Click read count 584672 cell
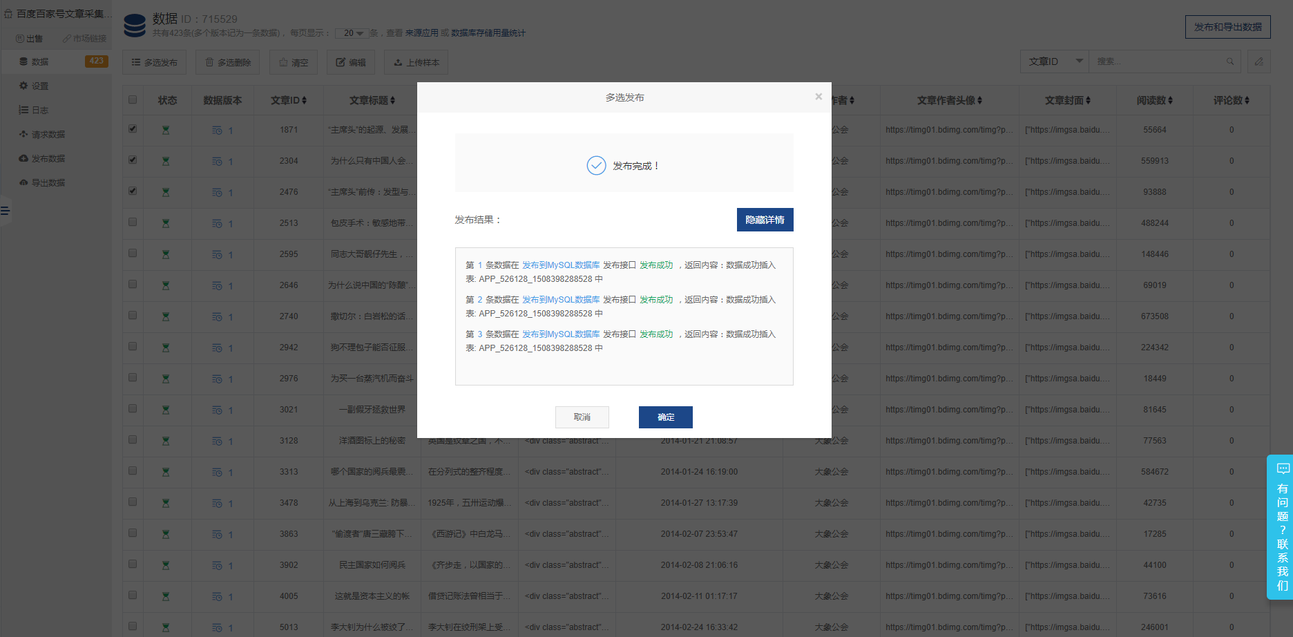This screenshot has width=1293, height=637. click(x=1155, y=472)
